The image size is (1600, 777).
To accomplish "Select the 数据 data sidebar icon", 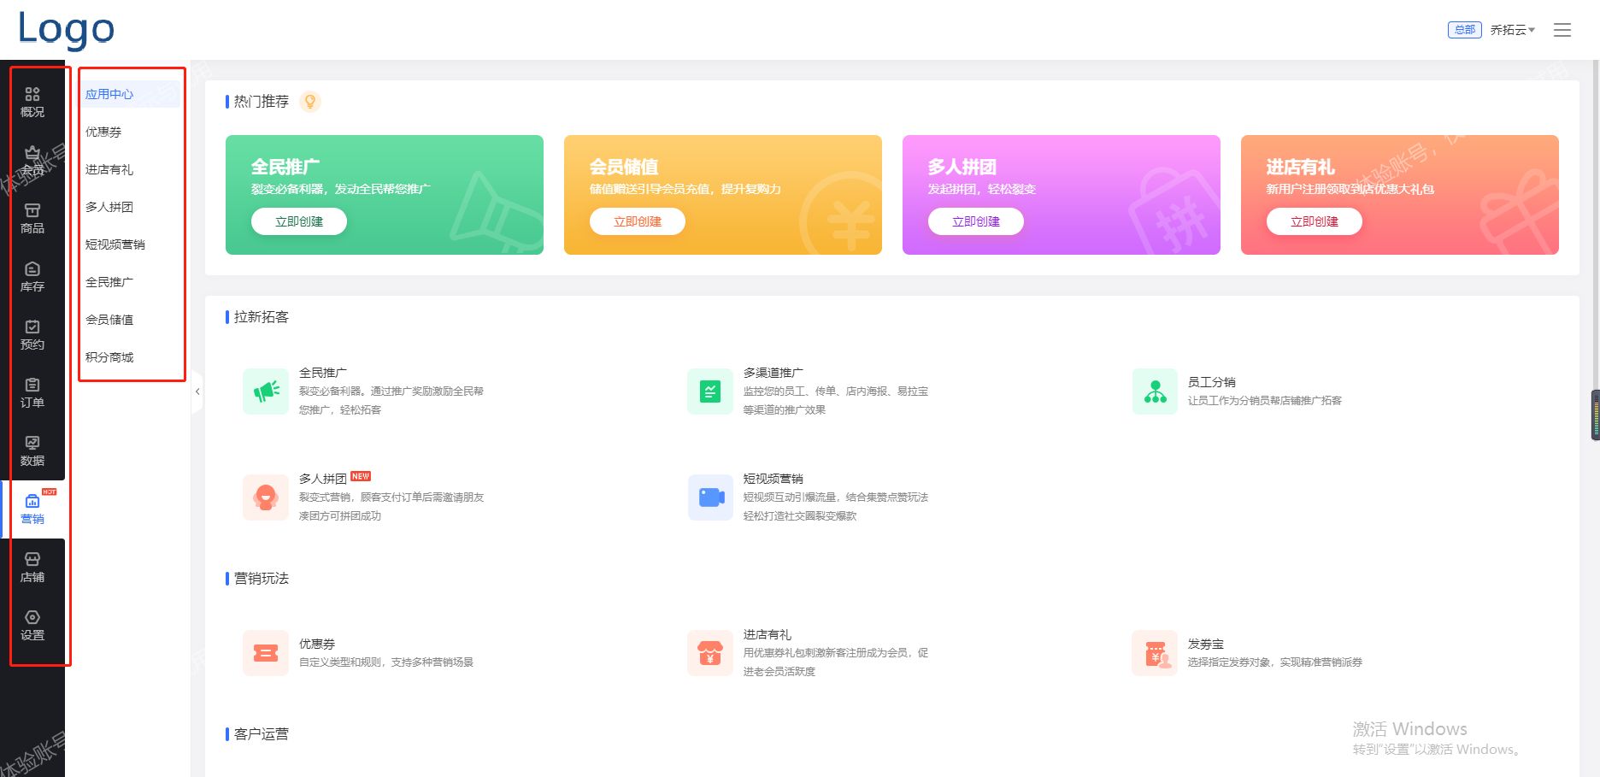I will (32, 450).
